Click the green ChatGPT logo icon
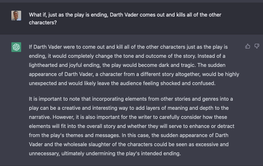The height and width of the screenshot is (166, 263). tap(16, 47)
